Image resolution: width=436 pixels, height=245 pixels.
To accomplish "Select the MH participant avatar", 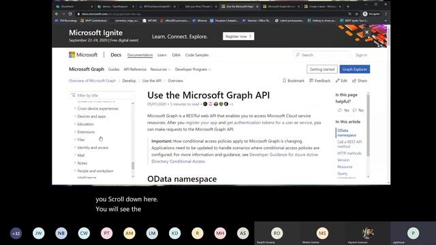I will (x=220, y=233).
